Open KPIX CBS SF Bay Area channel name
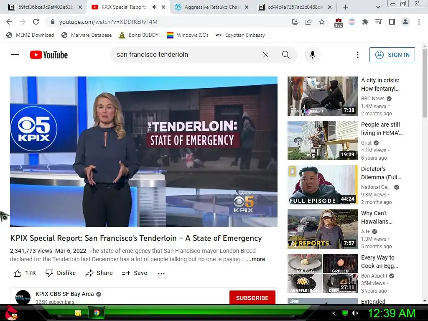428x321 pixels. pos(64,294)
